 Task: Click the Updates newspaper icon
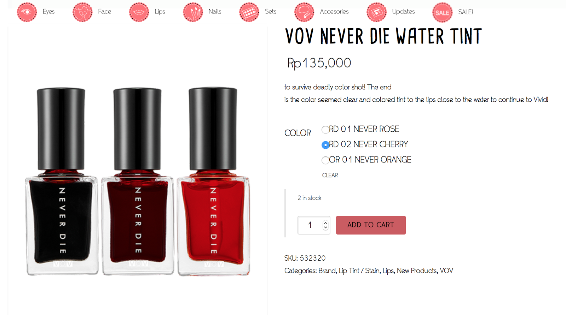pyautogui.click(x=376, y=12)
